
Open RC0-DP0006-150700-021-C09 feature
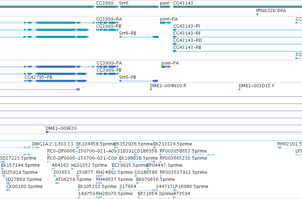[82, 158]
